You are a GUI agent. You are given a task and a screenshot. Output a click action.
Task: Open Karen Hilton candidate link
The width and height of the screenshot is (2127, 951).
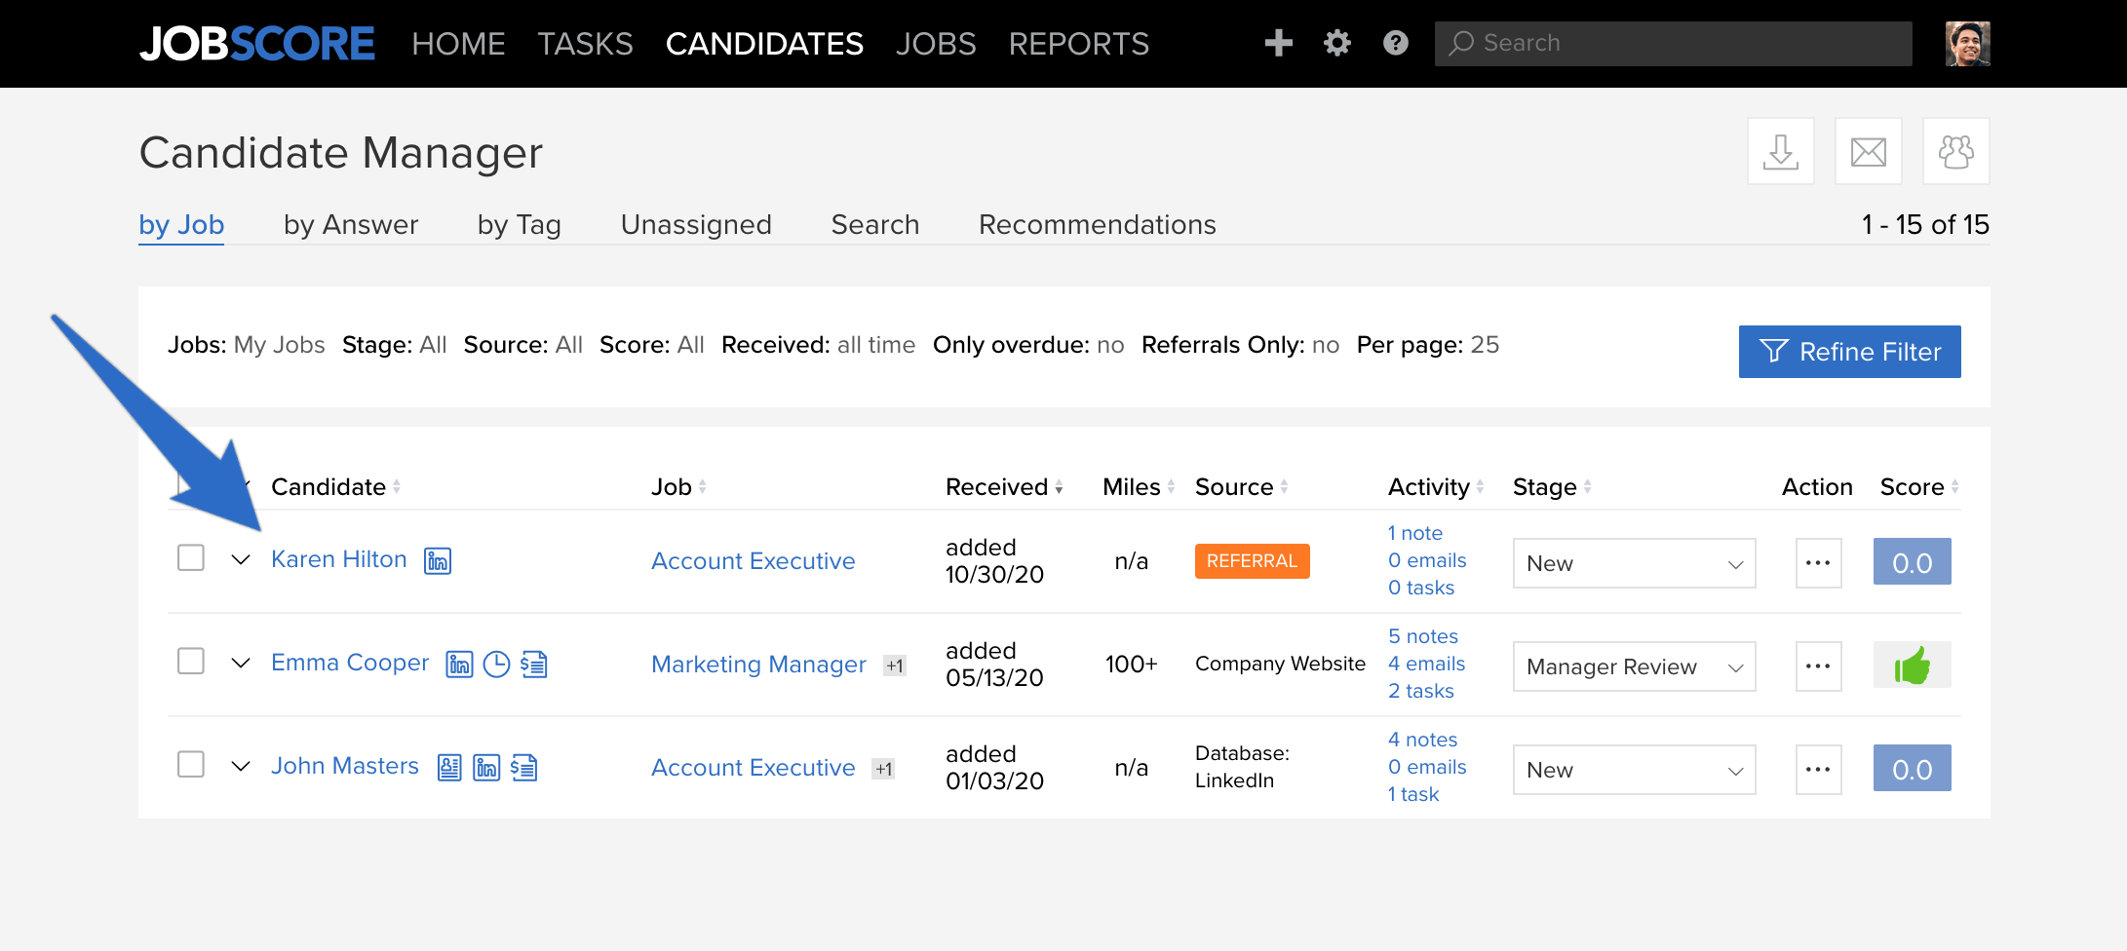pos(338,559)
